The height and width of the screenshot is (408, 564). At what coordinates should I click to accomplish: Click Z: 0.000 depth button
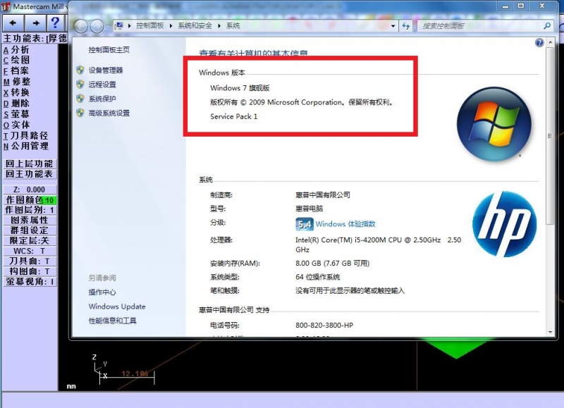(x=30, y=190)
